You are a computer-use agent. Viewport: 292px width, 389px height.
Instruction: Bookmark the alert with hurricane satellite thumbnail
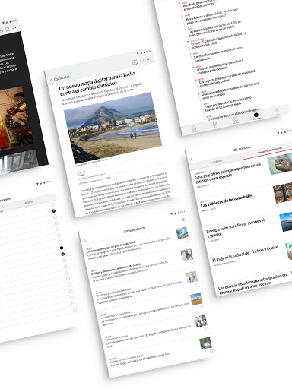[211, 351]
